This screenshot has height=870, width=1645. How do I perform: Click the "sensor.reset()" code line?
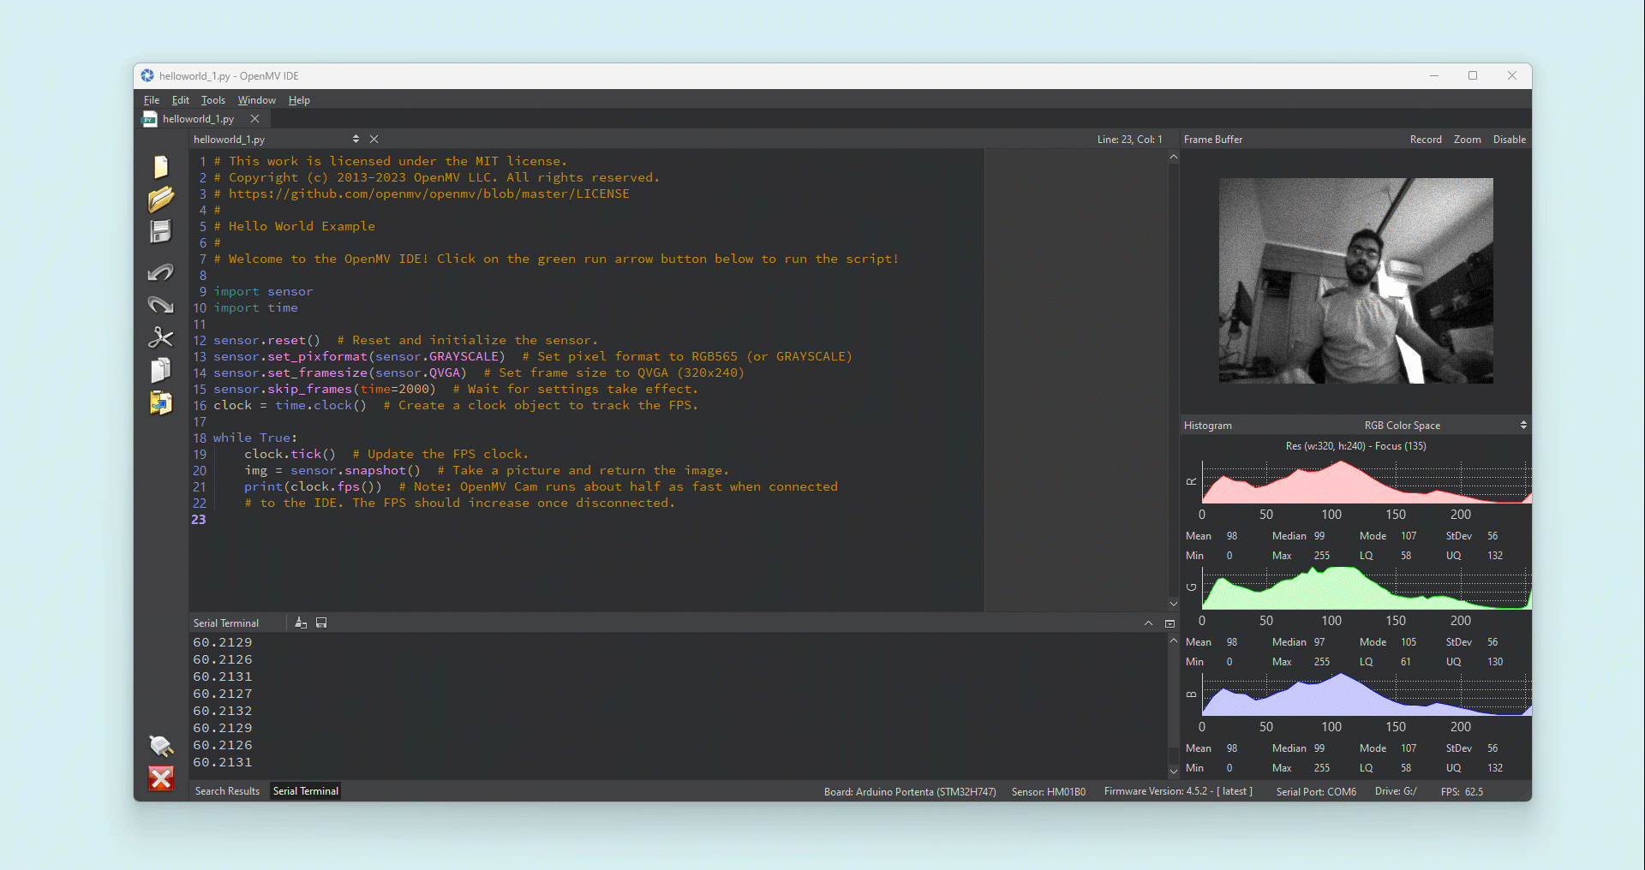coord(266,341)
